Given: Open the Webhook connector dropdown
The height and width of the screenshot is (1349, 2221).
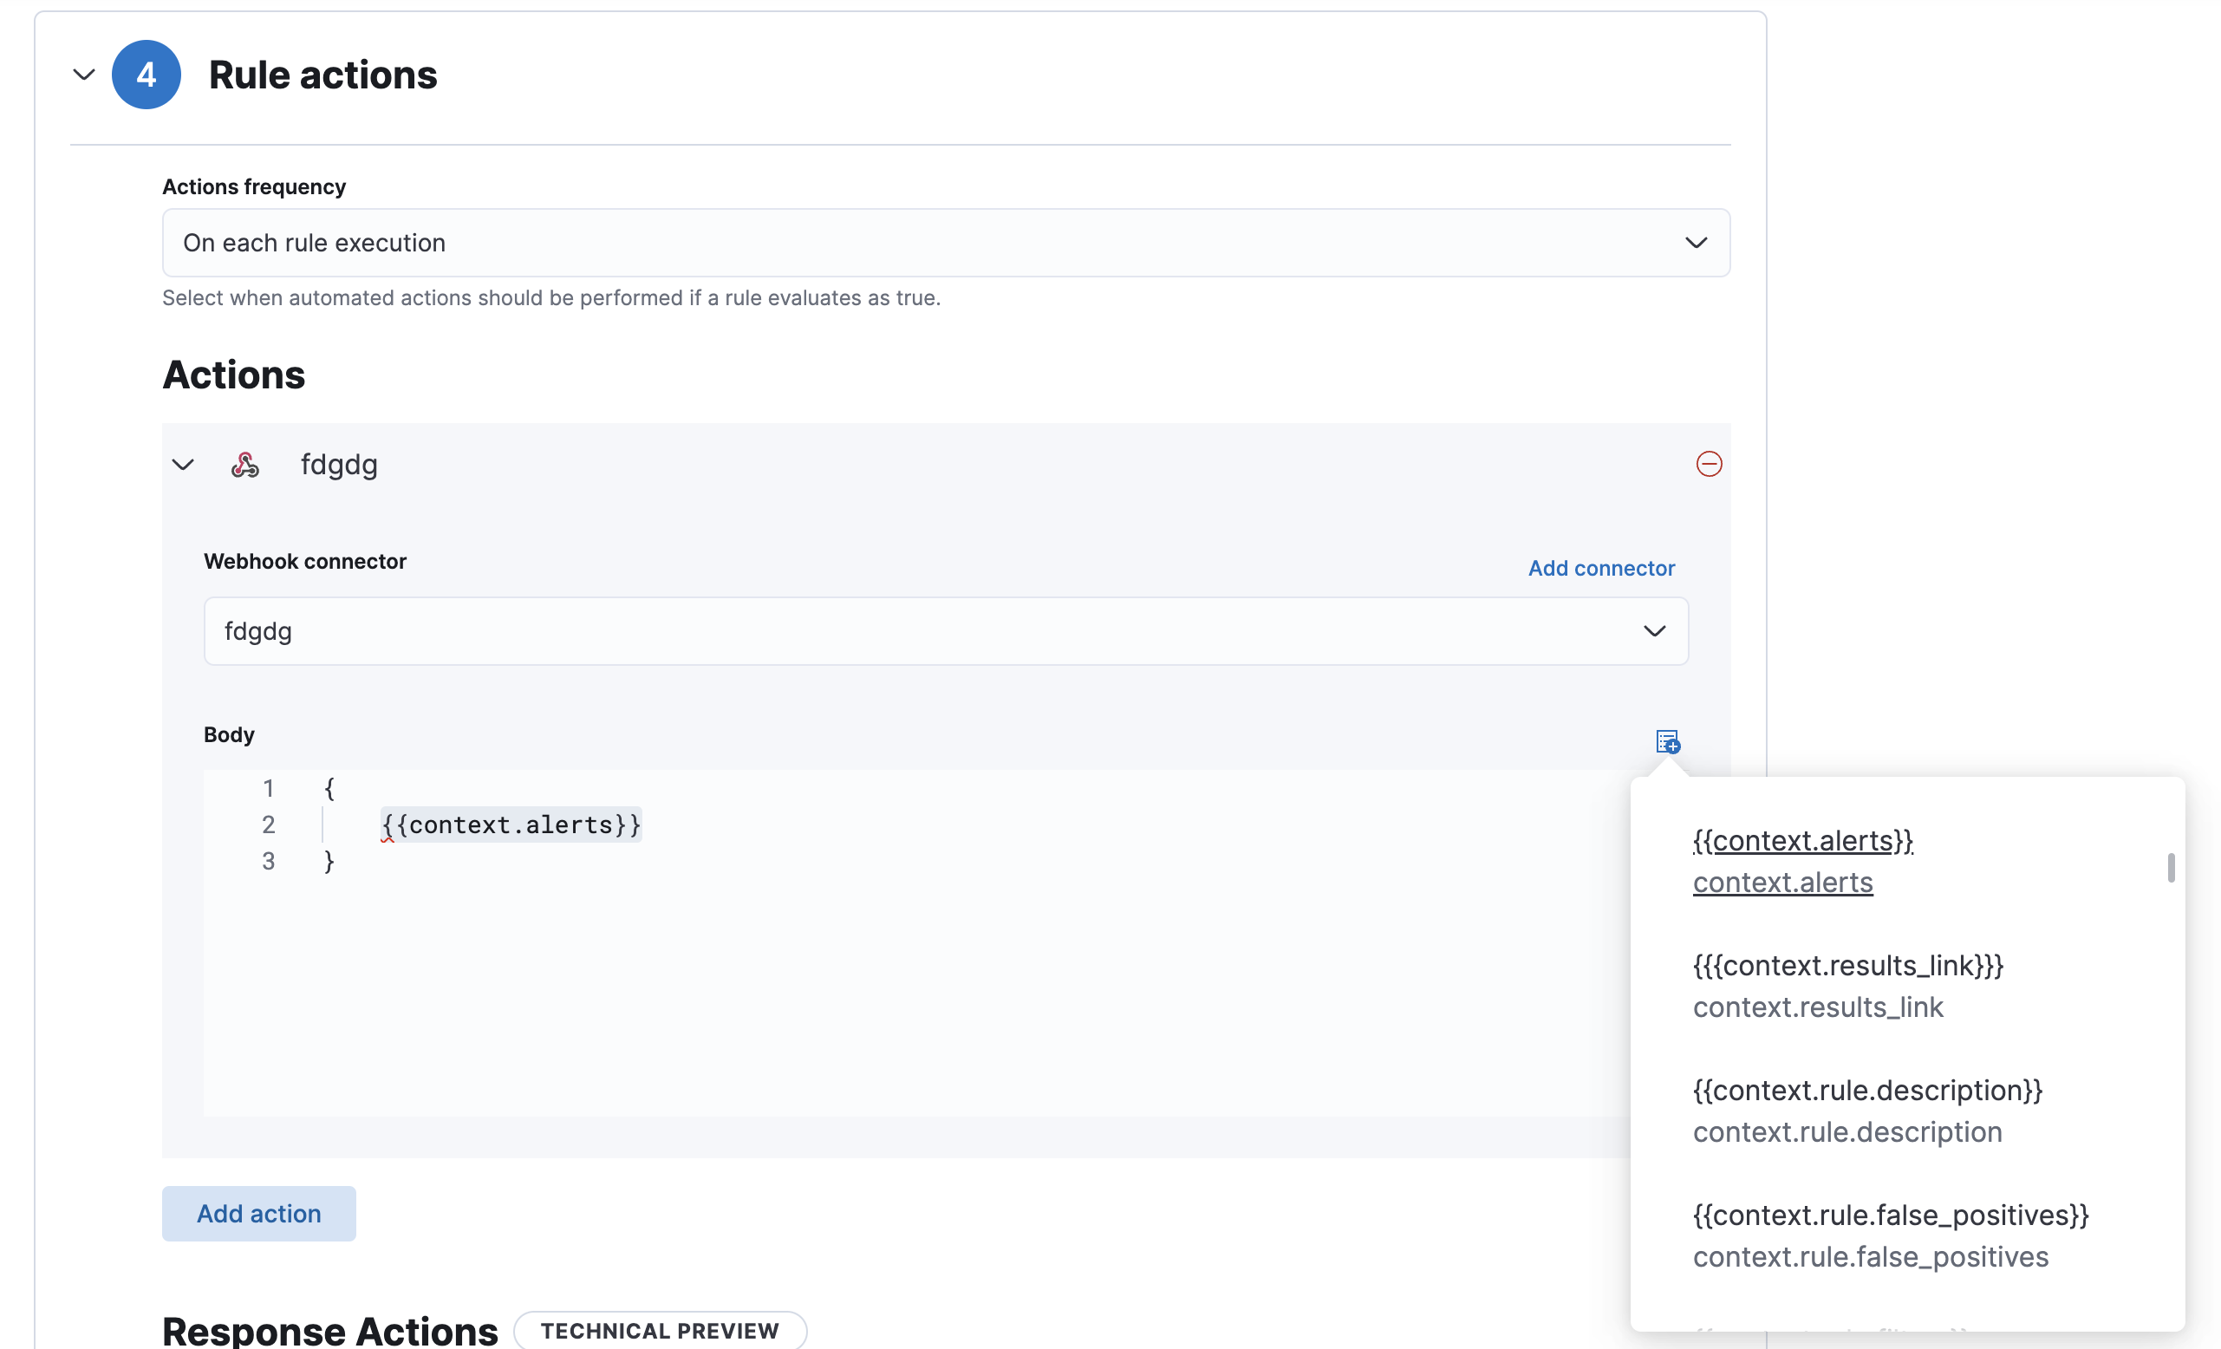Looking at the screenshot, I should [947, 631].
